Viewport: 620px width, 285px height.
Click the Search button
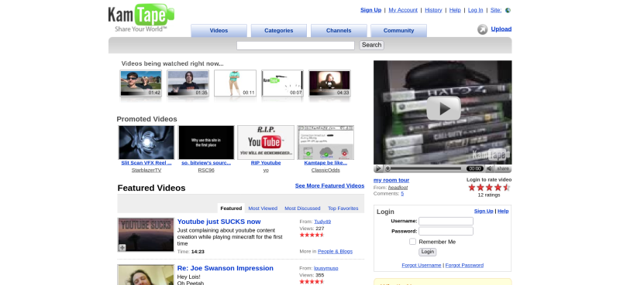tap(372, 45)
